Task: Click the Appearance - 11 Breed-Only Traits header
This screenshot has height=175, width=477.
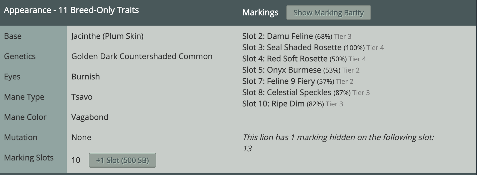Action: point(71,10)
